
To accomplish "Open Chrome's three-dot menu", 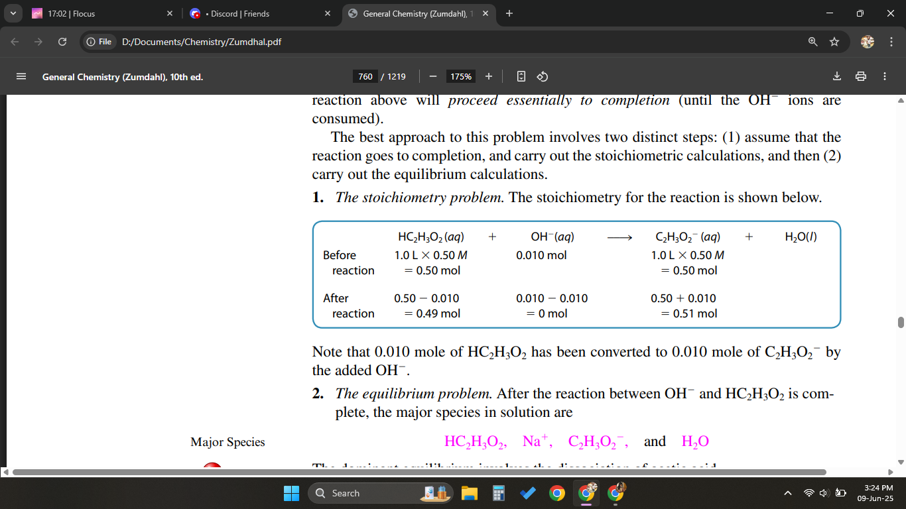I will pos(890,42).
